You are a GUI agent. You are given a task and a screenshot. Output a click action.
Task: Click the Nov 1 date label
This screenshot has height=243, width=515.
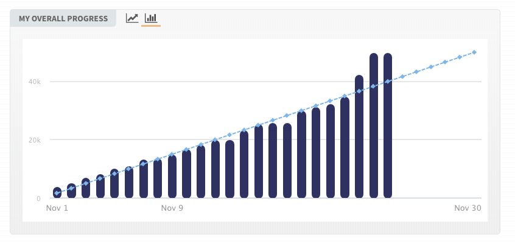point(57,208)
